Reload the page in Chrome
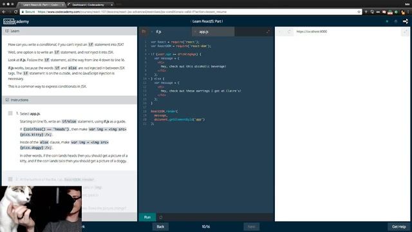The height and width of the screenshot is (232, 412). [x=15, y=12]
